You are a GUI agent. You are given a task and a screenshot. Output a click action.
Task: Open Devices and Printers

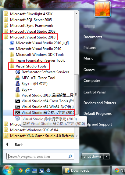(100, 103)
